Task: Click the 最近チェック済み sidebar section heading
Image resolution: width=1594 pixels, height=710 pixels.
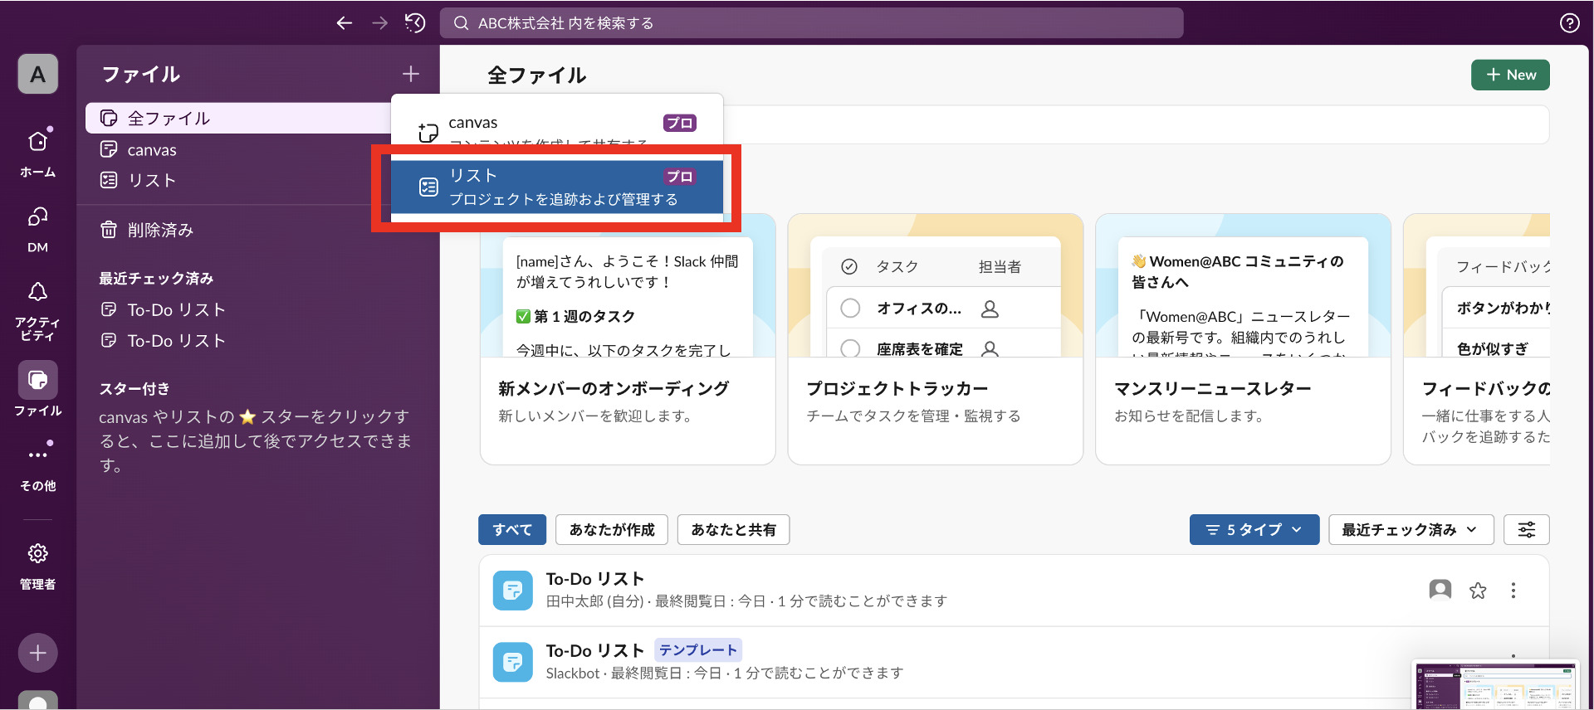Action: click(x=156, y=278)
